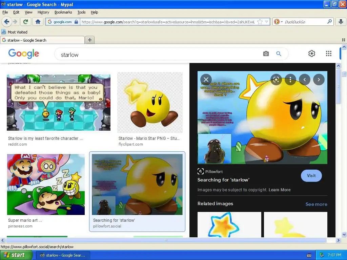Open the list all tabs icon
This screenshot has width=347, height=260.
(x=344, y=40)
